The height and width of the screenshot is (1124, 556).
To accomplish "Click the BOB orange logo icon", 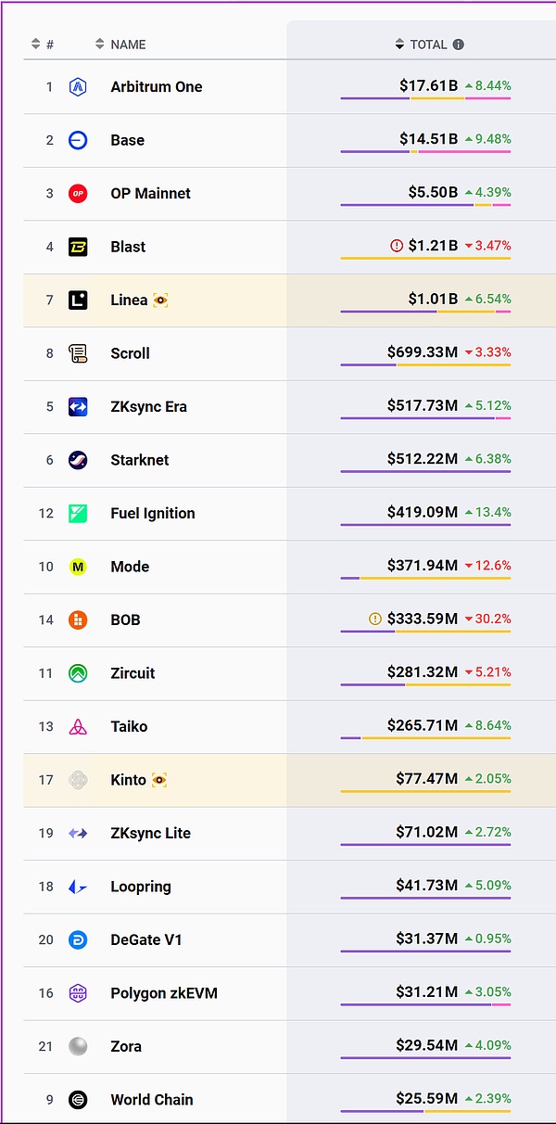I will pyautogui.click(x=78, y=619).
